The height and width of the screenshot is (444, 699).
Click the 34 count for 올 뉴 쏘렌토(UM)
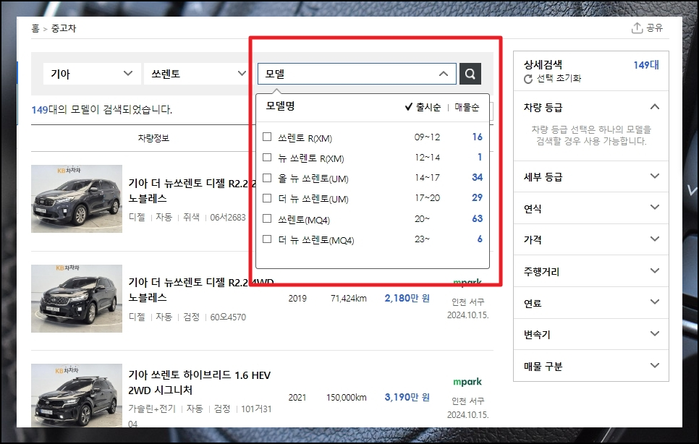(x=477, y=177)
